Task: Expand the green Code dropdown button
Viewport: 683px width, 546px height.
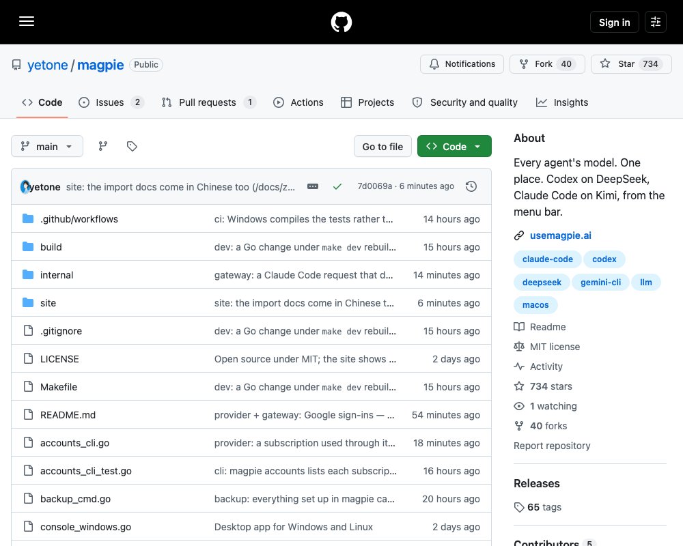Action: click(454, 146)
